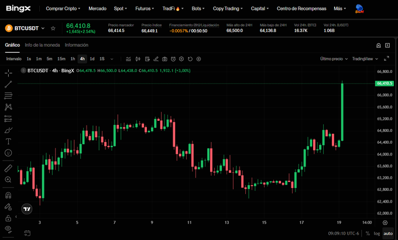Reset the chart with the circular arrow icon
Screen dimensions: 398x240
(x=190, y=59)
